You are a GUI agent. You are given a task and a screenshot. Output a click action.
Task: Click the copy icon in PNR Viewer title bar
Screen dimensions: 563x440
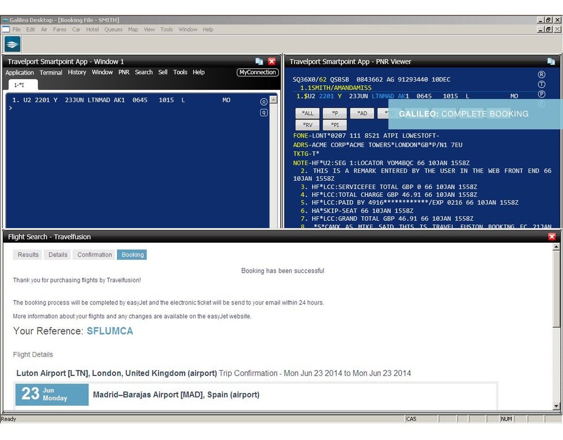tap(551, 62)
